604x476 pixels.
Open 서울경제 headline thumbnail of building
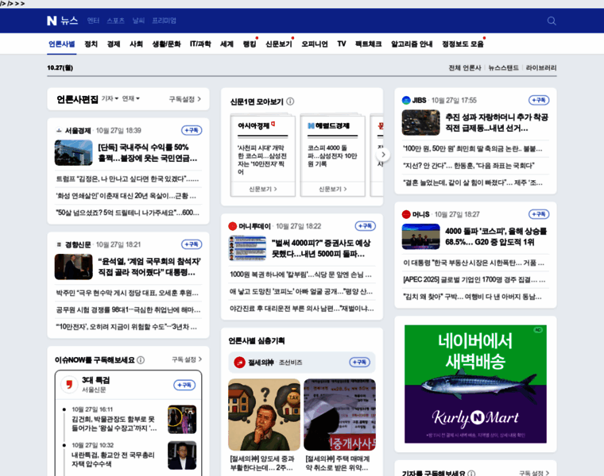[x=74, y=152]
